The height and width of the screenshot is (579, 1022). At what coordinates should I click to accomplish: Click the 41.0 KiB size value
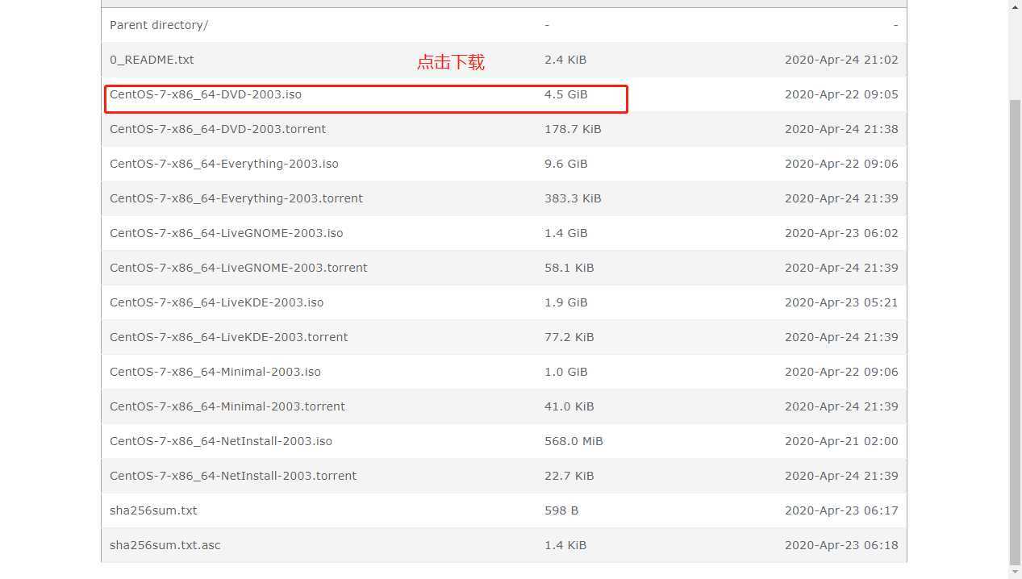(569, 406)
